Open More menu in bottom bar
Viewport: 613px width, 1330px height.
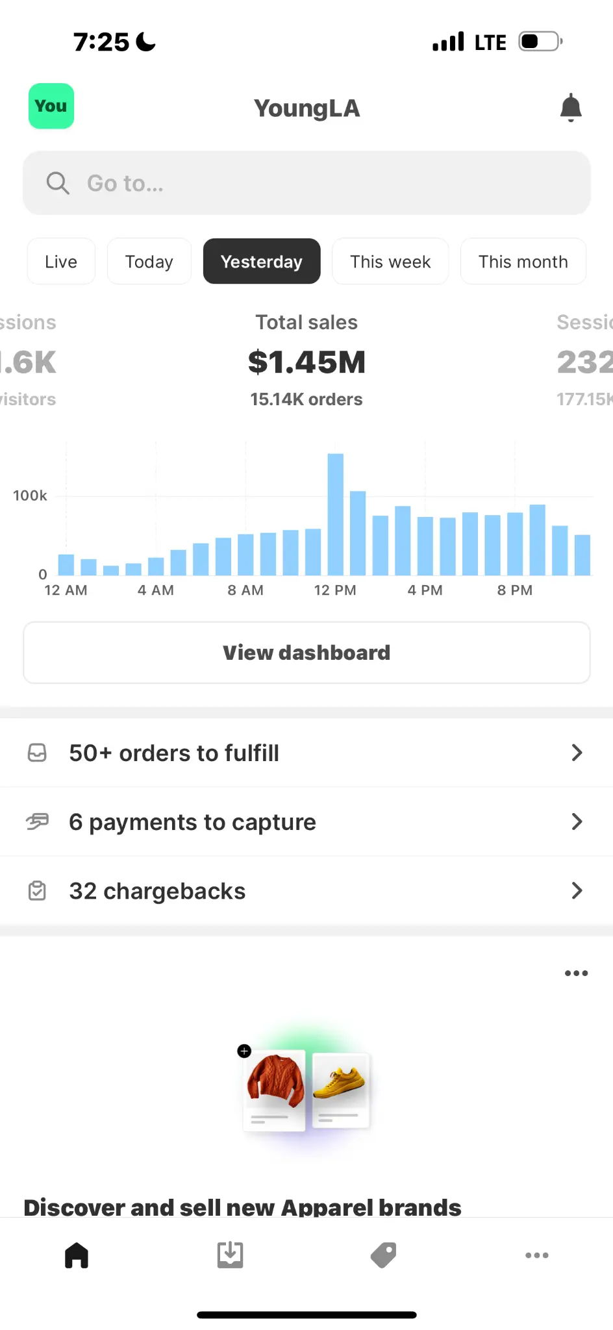537,1255
